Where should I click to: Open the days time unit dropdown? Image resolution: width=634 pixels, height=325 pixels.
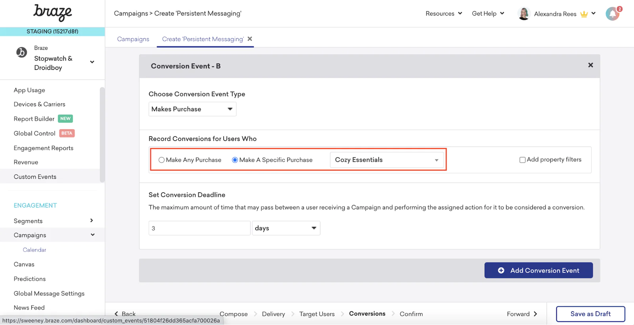(x=286, y=228)
